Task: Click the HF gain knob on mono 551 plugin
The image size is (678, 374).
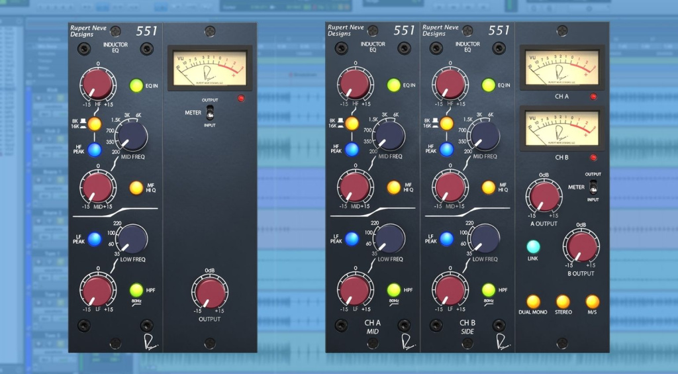Action: point(98,84)
